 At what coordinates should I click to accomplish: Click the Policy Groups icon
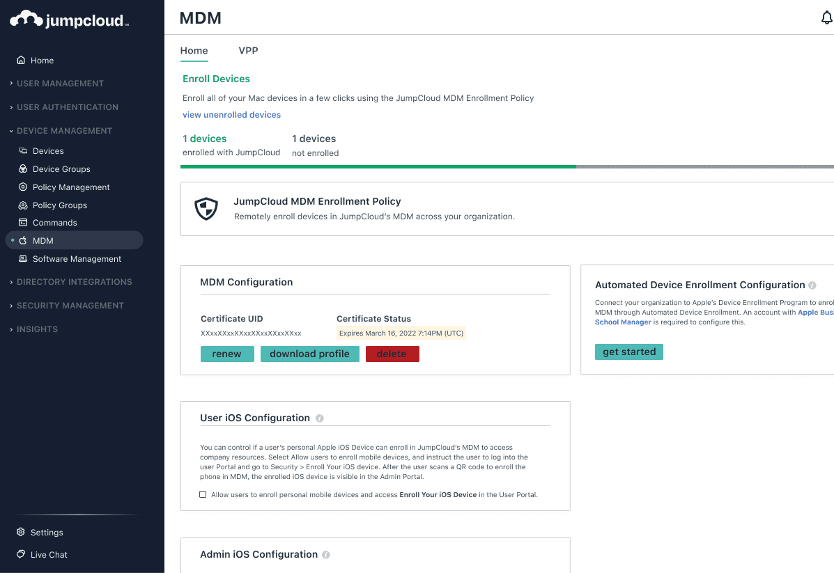tap(23, 205)
